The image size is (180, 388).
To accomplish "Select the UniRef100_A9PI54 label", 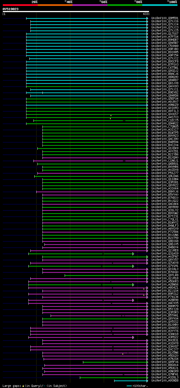I will click(x=165, y=55).
